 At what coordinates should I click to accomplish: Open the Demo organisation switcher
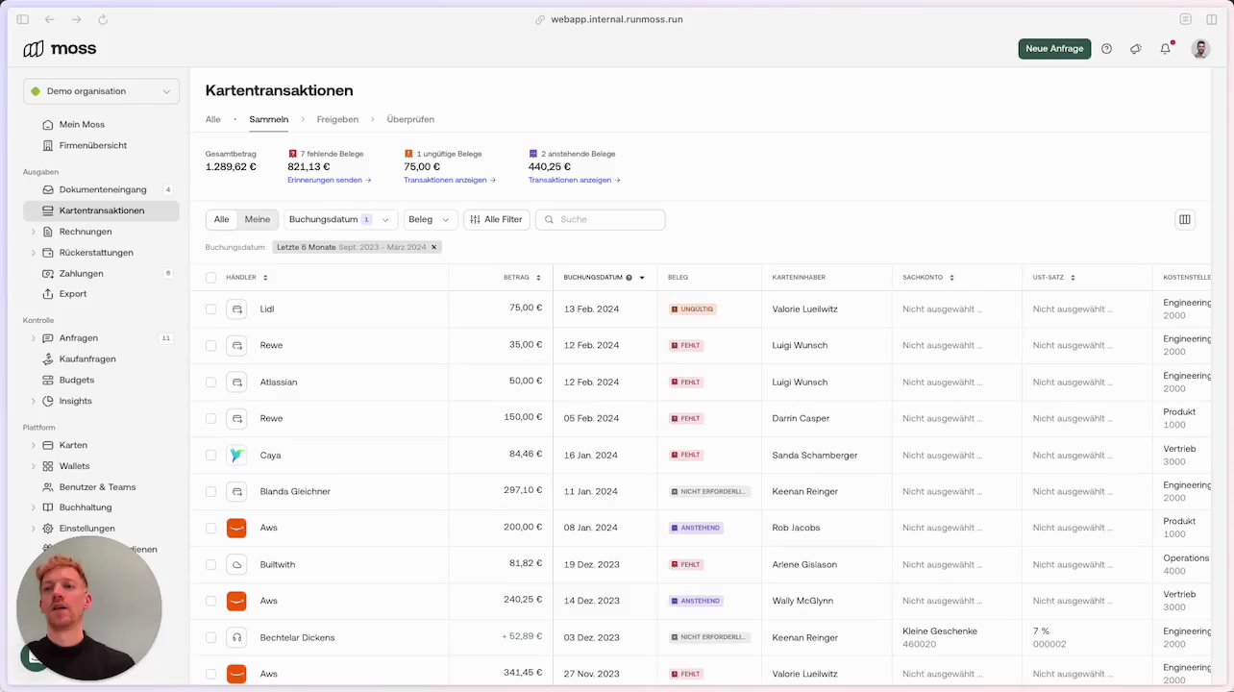pos(101,91)
